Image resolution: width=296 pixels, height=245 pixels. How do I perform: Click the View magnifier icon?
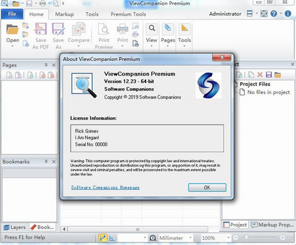coord(152,29)
